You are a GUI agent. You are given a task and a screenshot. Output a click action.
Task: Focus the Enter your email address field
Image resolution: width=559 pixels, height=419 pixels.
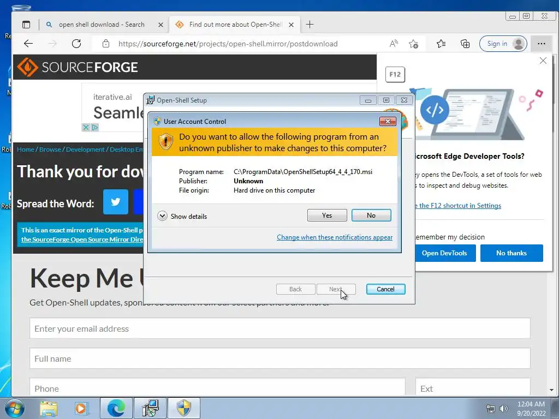point(280,328)
